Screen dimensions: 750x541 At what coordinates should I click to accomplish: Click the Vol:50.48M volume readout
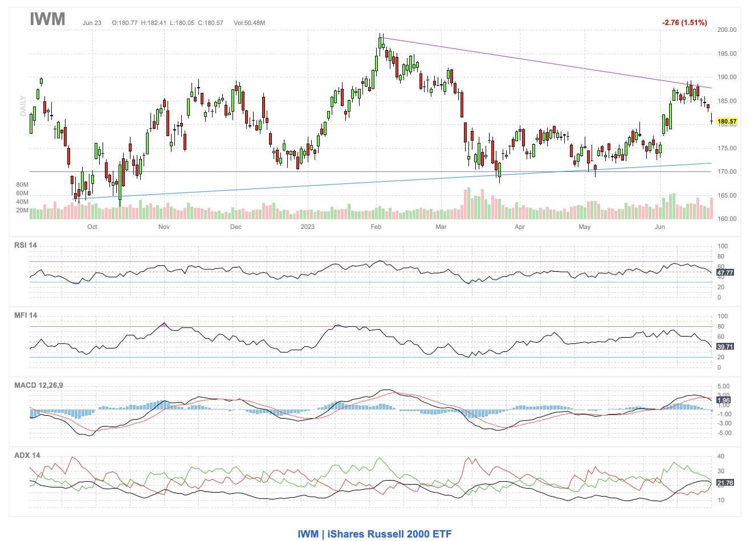point(249,23)
